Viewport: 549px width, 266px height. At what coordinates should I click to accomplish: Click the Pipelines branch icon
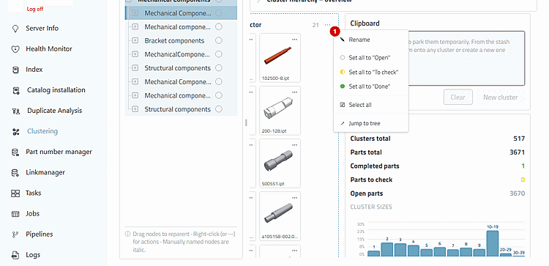(15, 234)
